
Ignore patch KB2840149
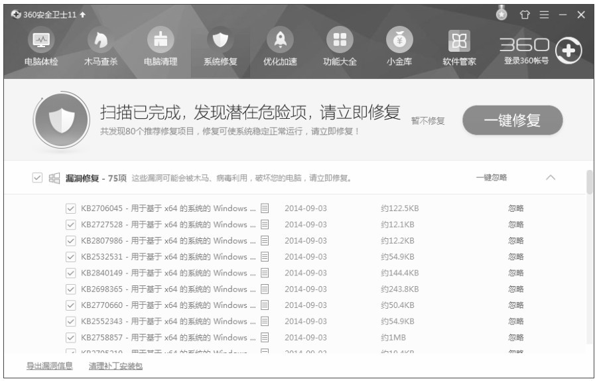pyautogui.click(x=516, y=273)
